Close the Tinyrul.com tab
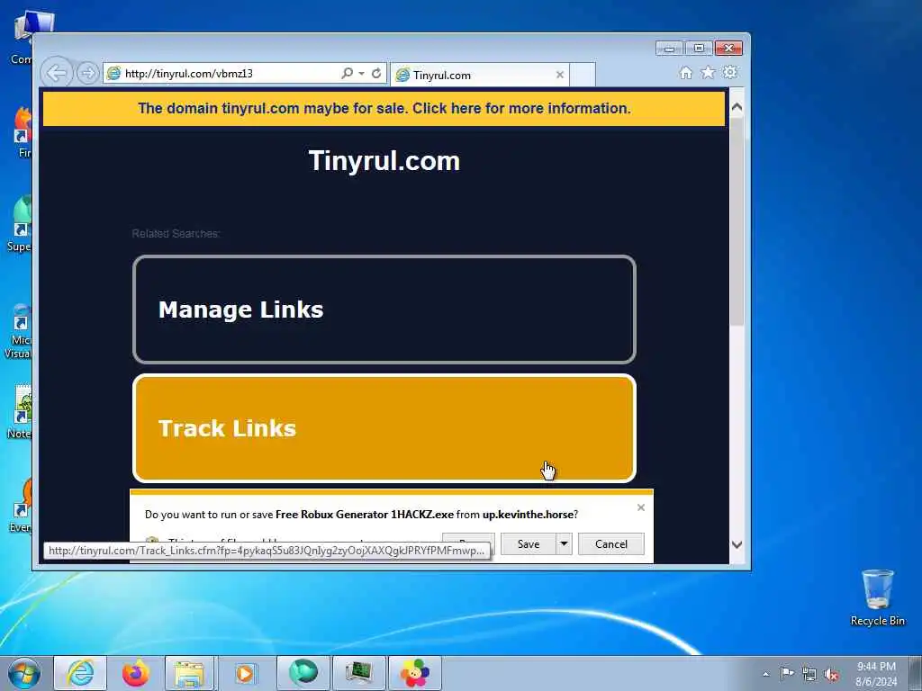The image size is (922, 691). (x=560, y=76)
